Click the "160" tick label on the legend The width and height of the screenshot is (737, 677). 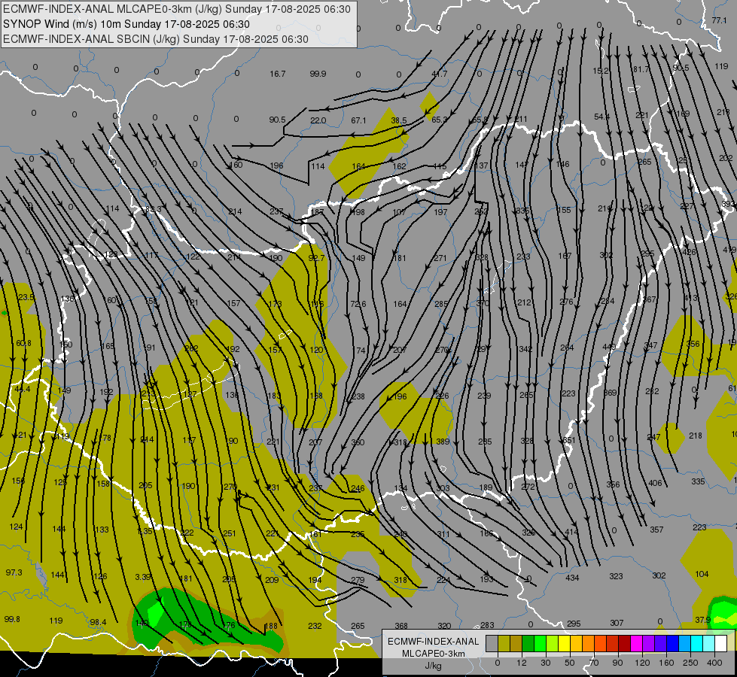666,663
